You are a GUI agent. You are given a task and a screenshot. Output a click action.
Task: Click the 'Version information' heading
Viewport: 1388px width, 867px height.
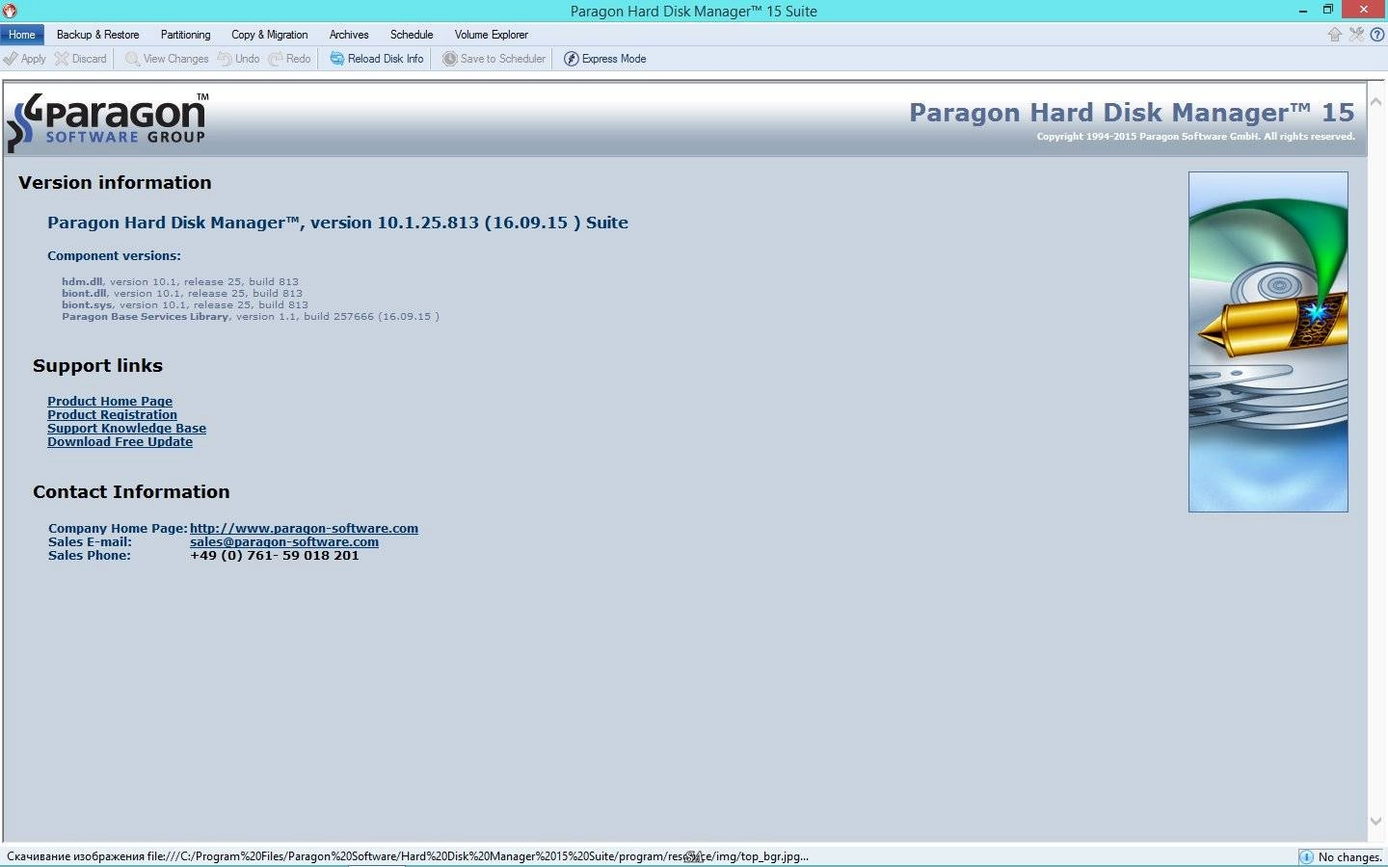[x=115, y=183]
